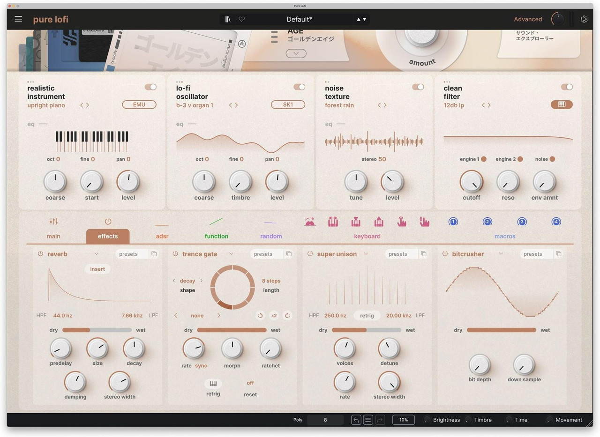Open the hamburger main menu

point(18,19)
